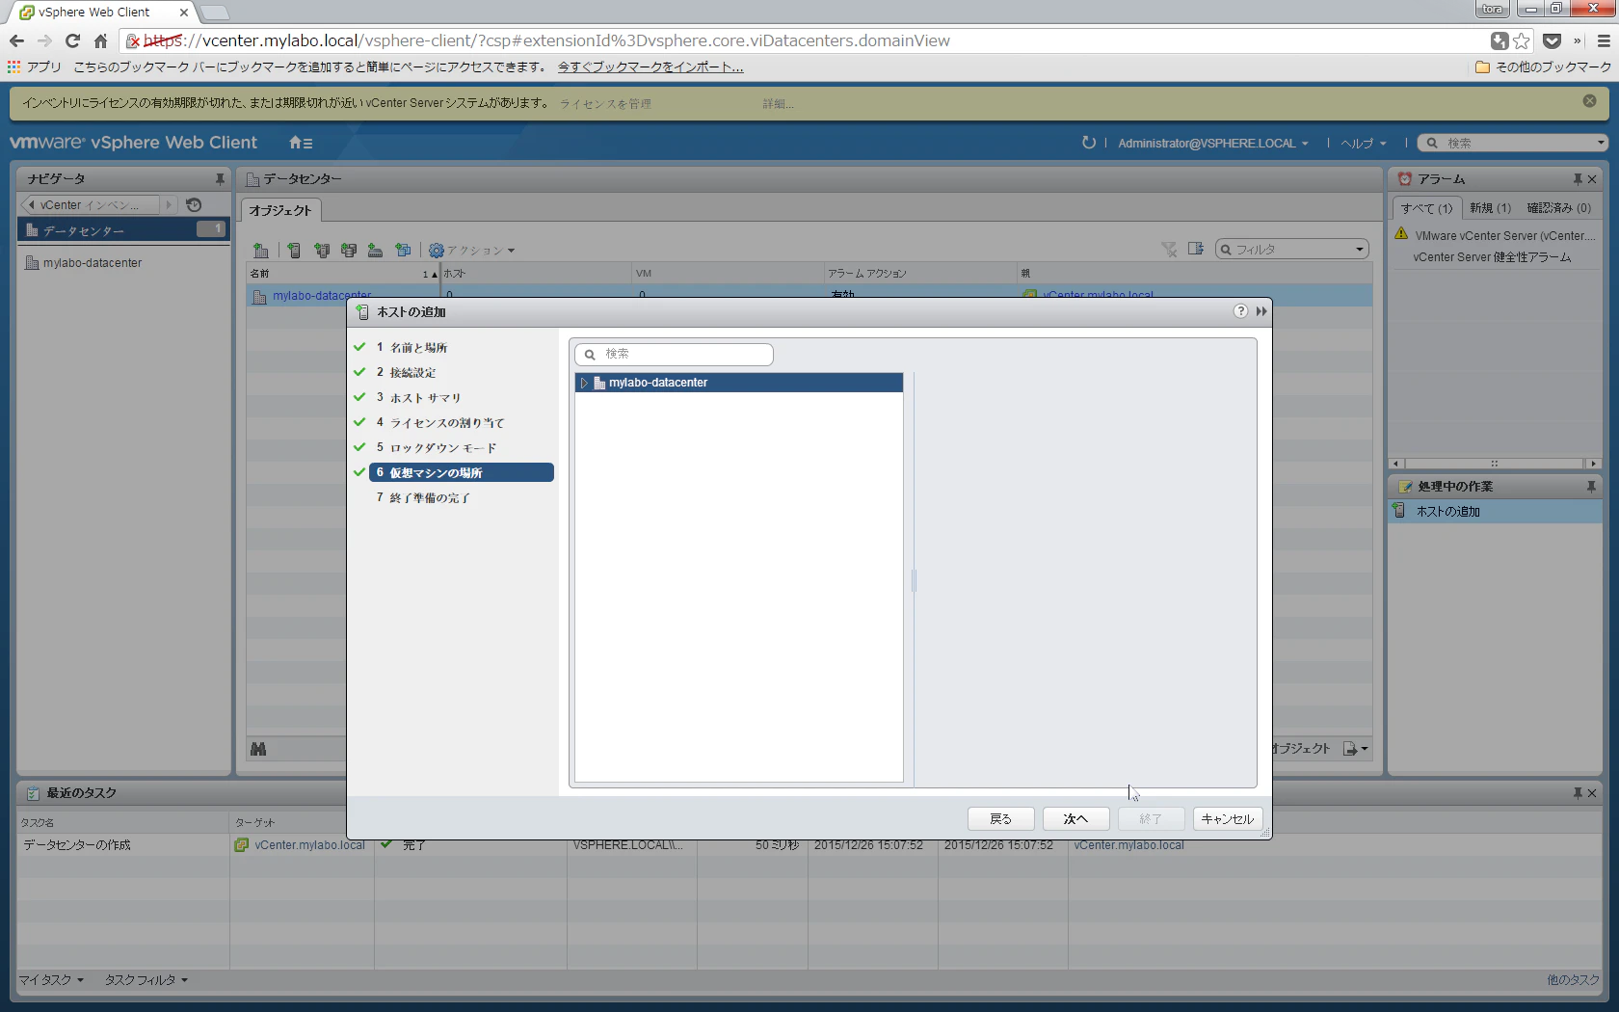
Task: Click the export list icon at grid bottom
Action: [1356, 749]
